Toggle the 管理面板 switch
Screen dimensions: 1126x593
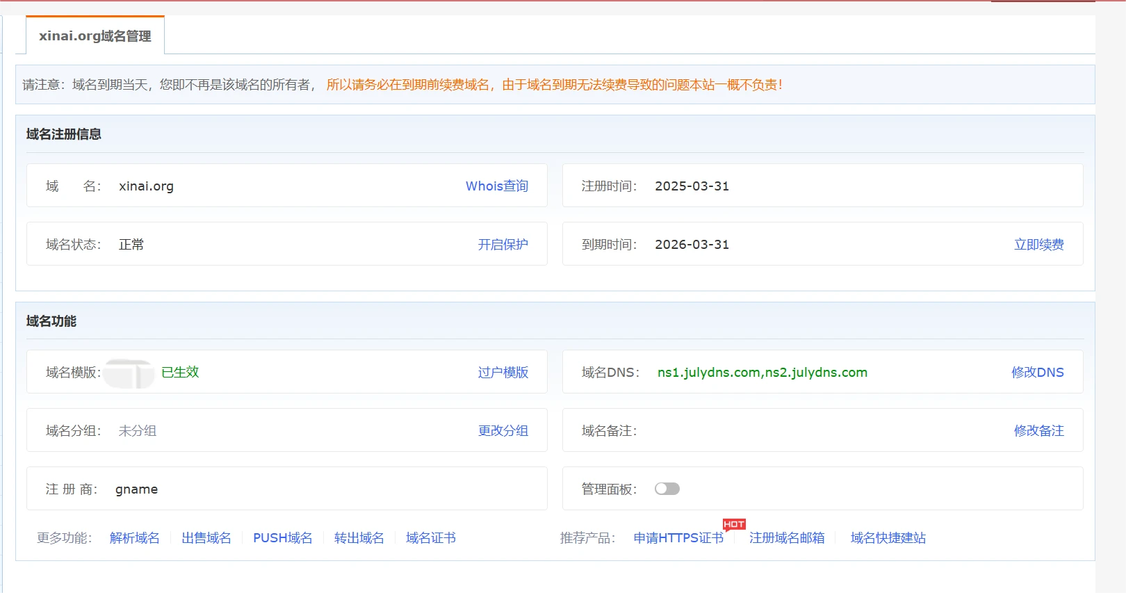click(667, 489)
